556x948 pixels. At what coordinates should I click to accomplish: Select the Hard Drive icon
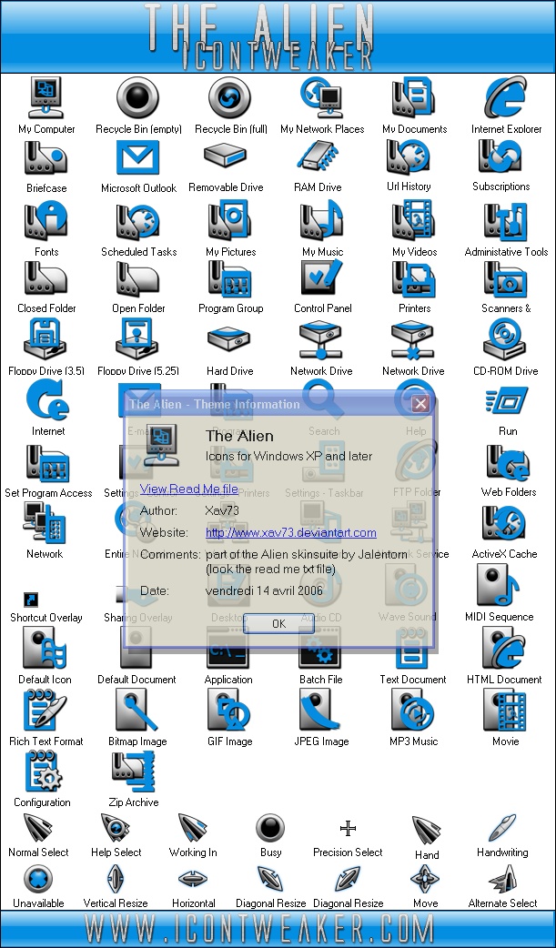click(x=228, y=339)
